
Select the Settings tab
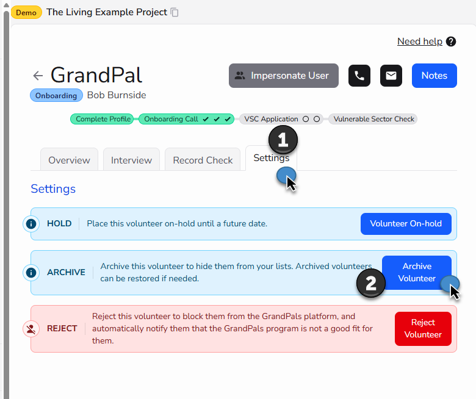point(271,158)
